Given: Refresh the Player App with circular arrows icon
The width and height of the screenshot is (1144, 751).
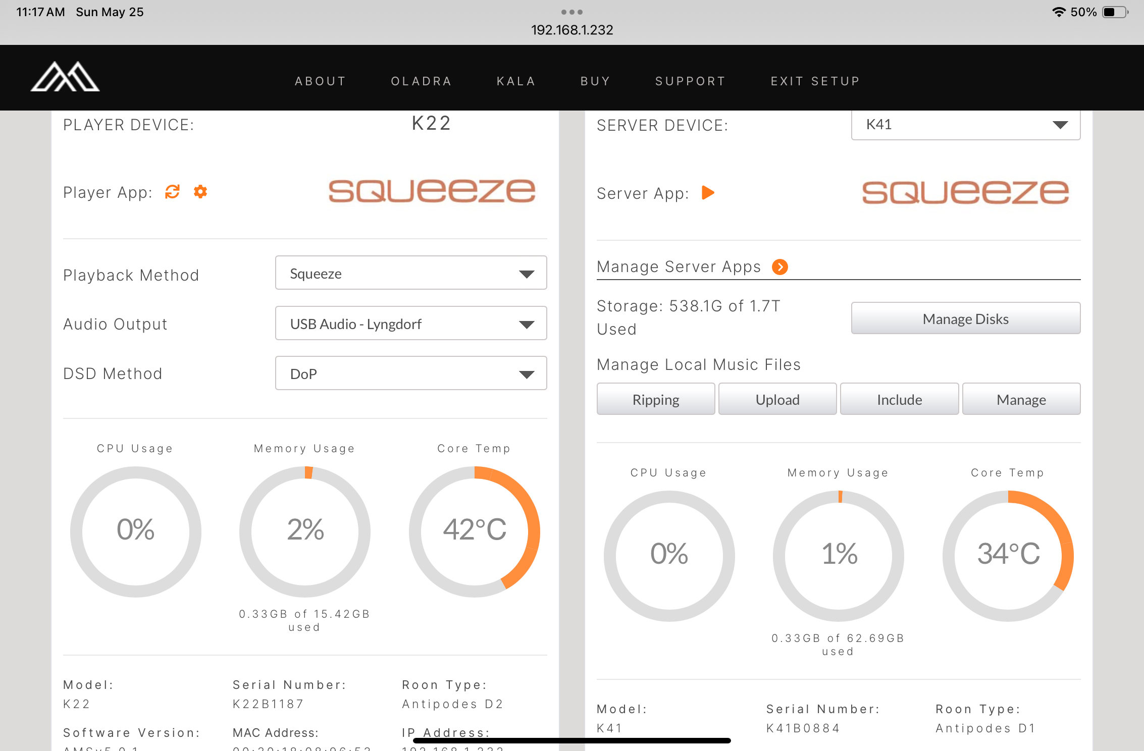Looking at the screenshot, I should click(x=172, y=192).
